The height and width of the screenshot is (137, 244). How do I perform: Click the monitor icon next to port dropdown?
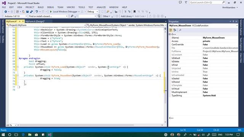coord(99,16)
